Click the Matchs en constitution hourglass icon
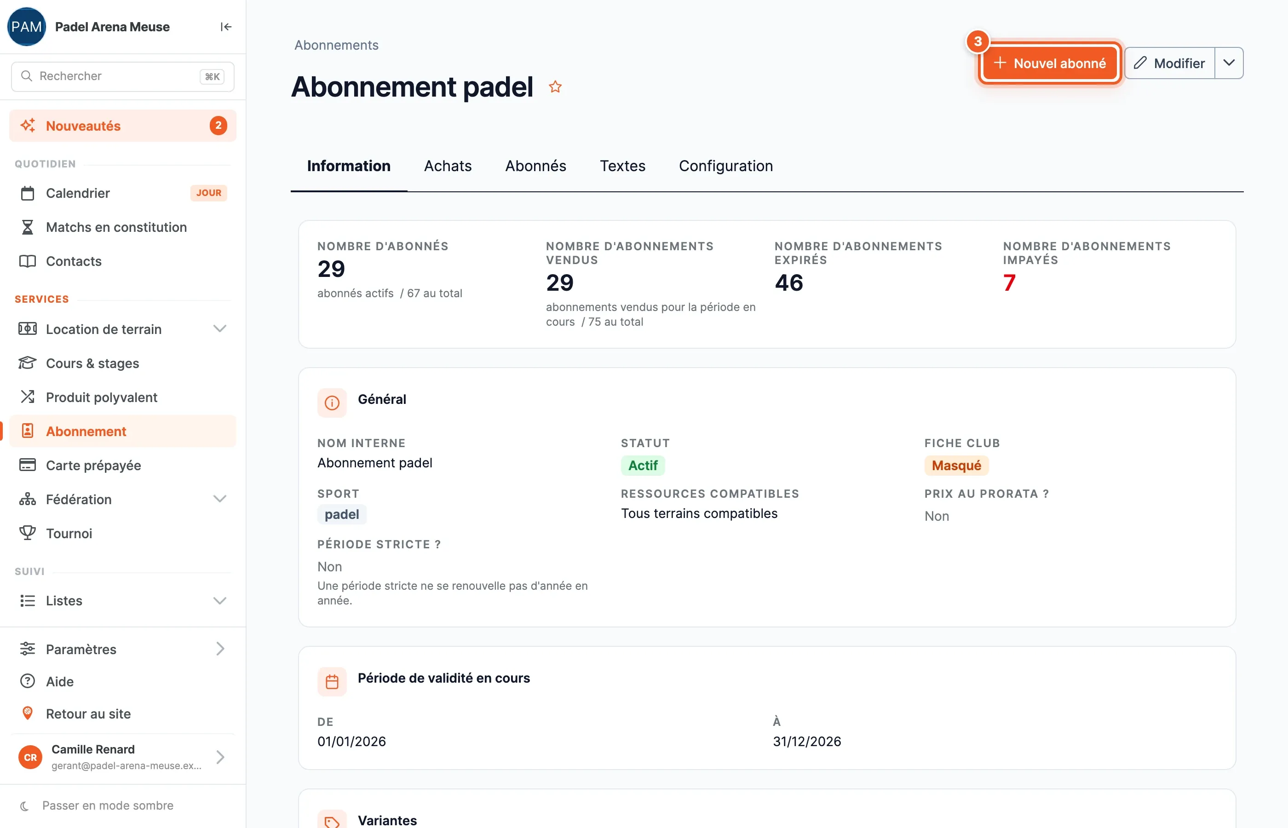 (28, 227)
